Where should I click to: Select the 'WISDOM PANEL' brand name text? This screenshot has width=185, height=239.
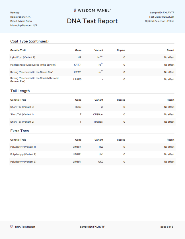click(x=94, y=10)
